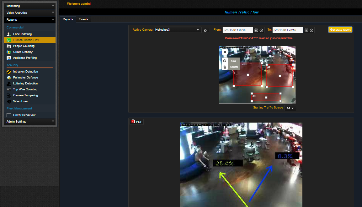The image size is (362, 207).
Task: Click the Driver Behaviour icon
Action: coord(9,115)
